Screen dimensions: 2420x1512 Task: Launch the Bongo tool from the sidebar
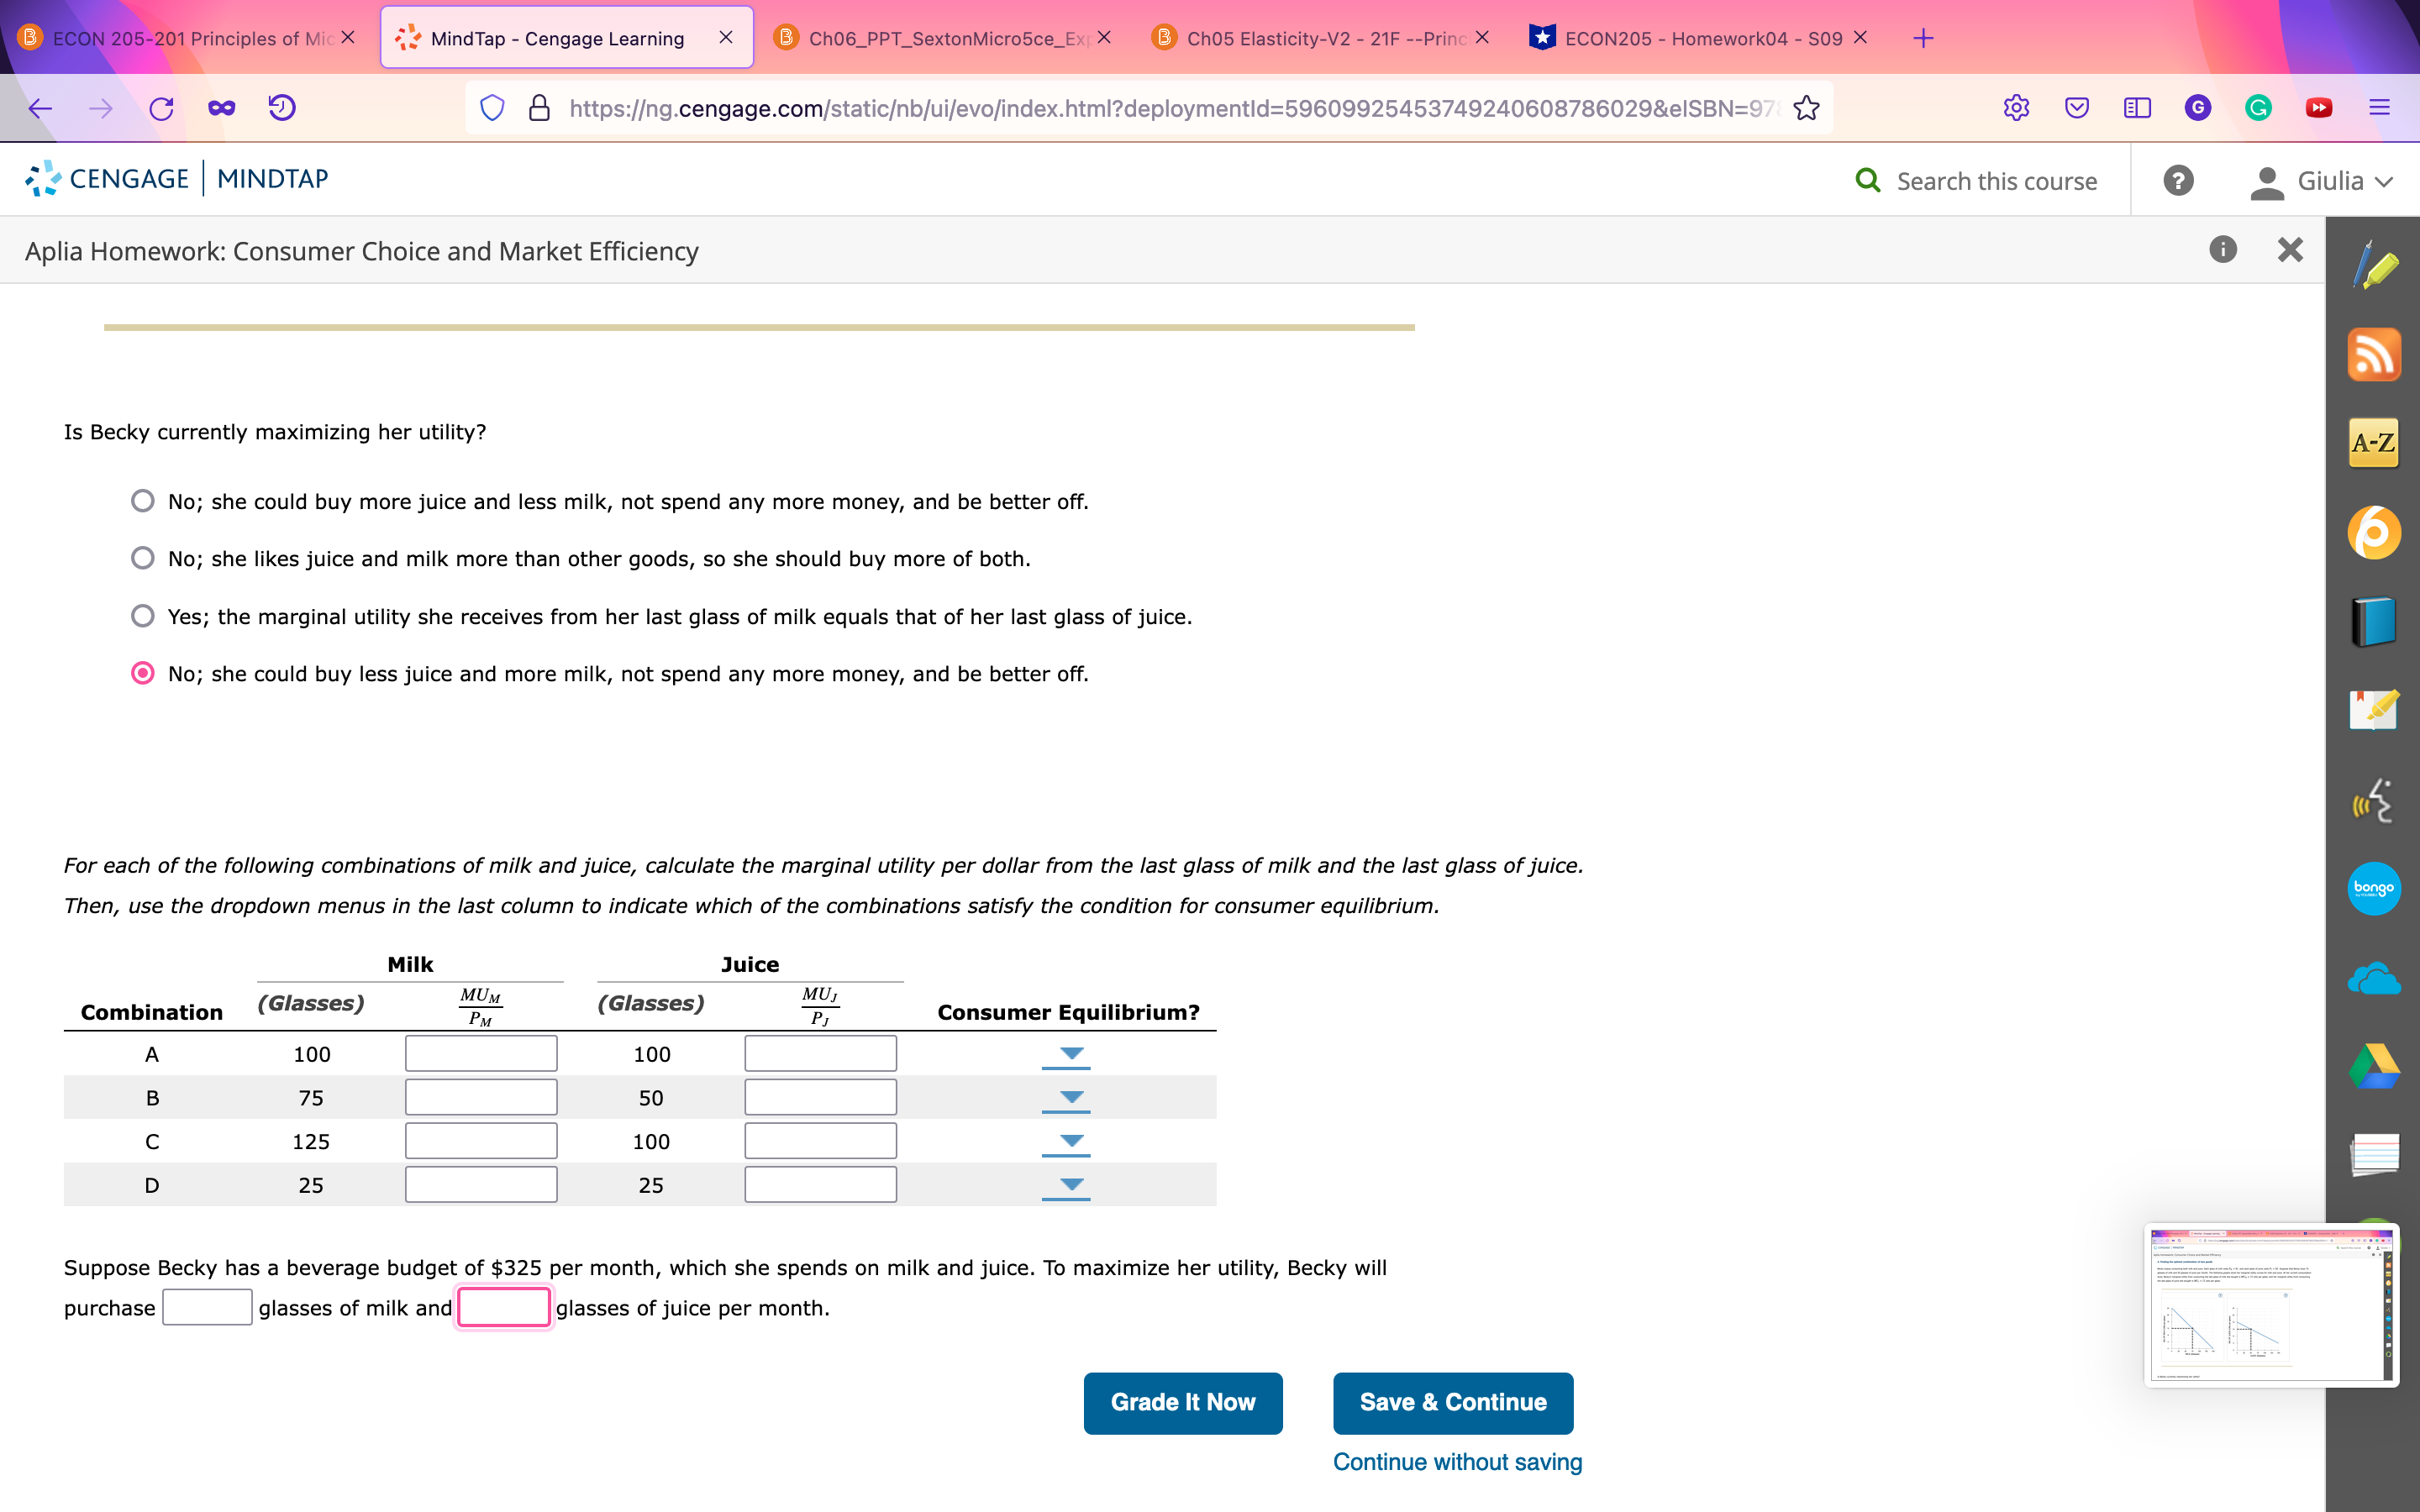pyautogui.click(x=2374, y=888)
